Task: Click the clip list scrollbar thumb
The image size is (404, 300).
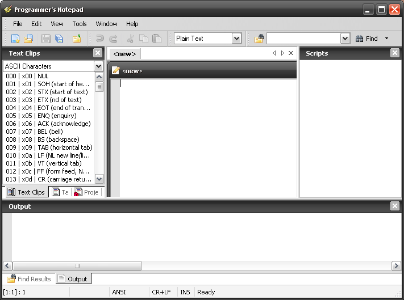Action: click(x=99, y=87)
